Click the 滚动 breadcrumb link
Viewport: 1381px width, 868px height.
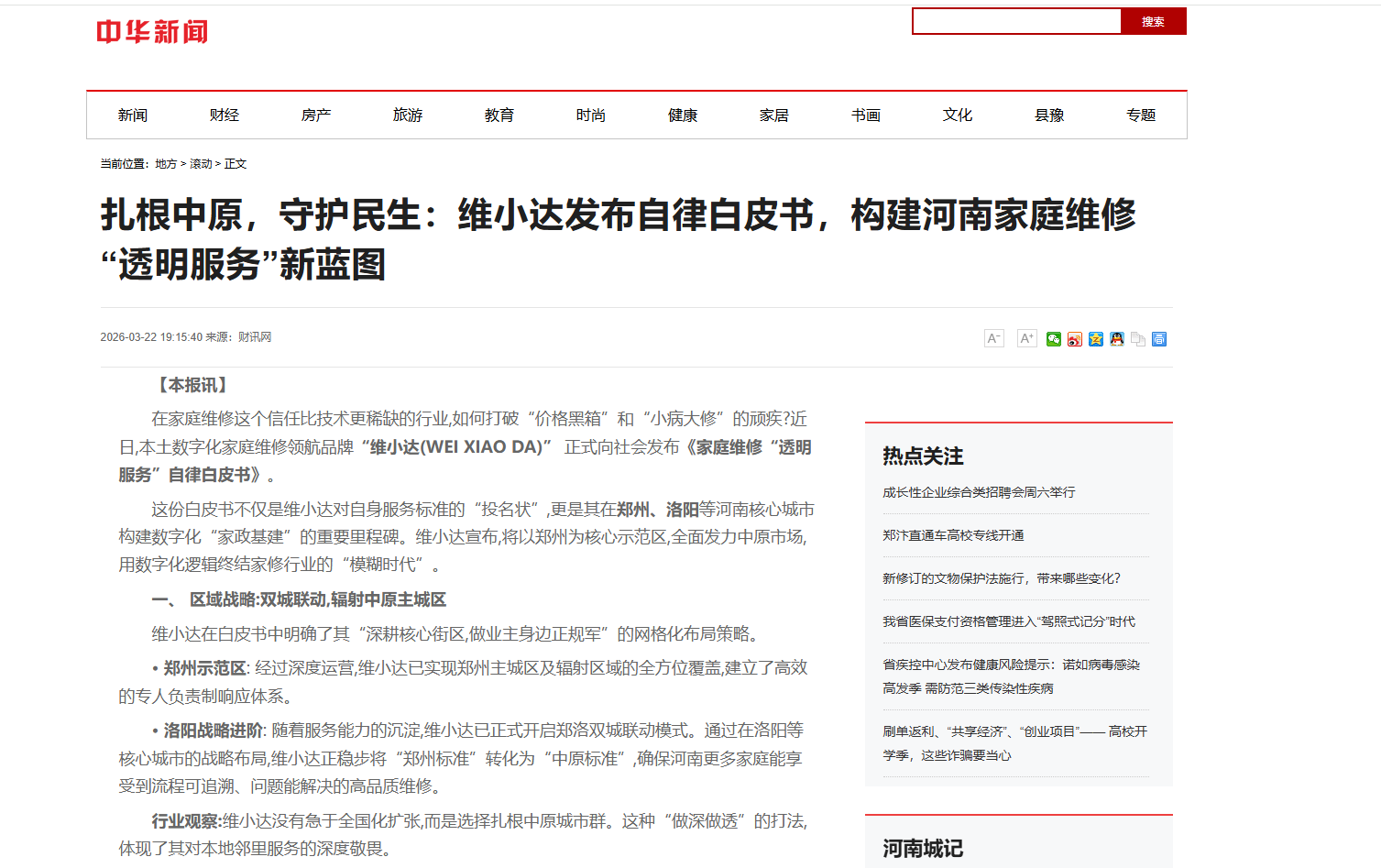click(201, 164)
